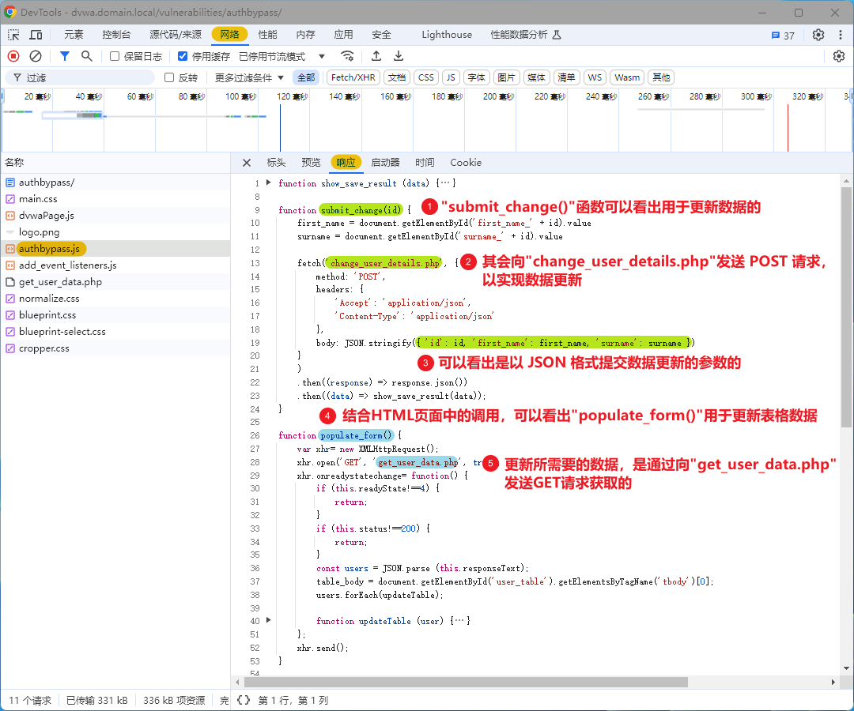Viewport: 854px width, 711px height.
Task: Export HAR file download icon
Action: pyautogui.click(x=399, y=56)
